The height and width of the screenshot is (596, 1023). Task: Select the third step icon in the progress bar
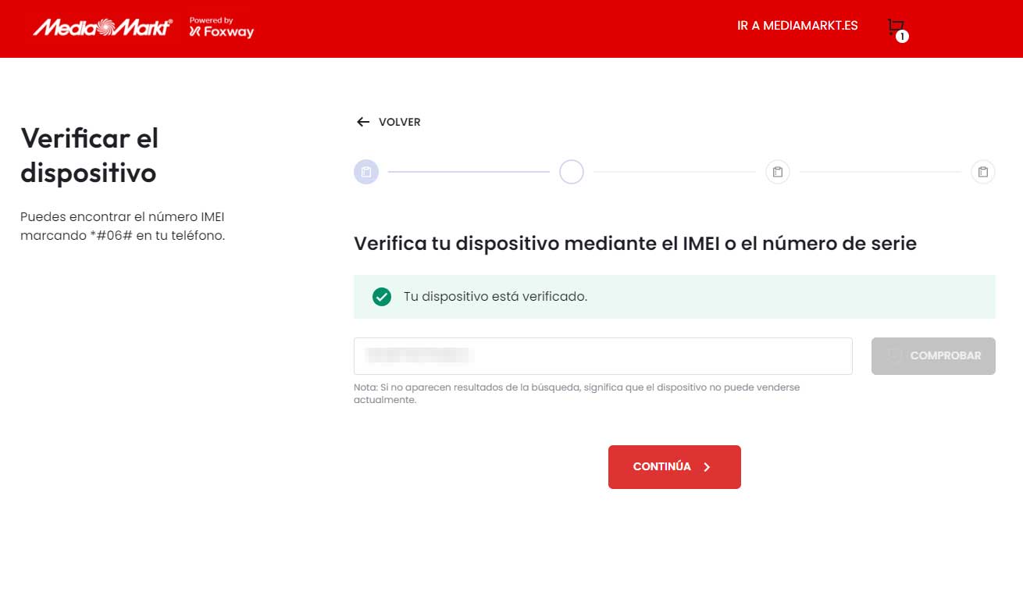point(777,171)
